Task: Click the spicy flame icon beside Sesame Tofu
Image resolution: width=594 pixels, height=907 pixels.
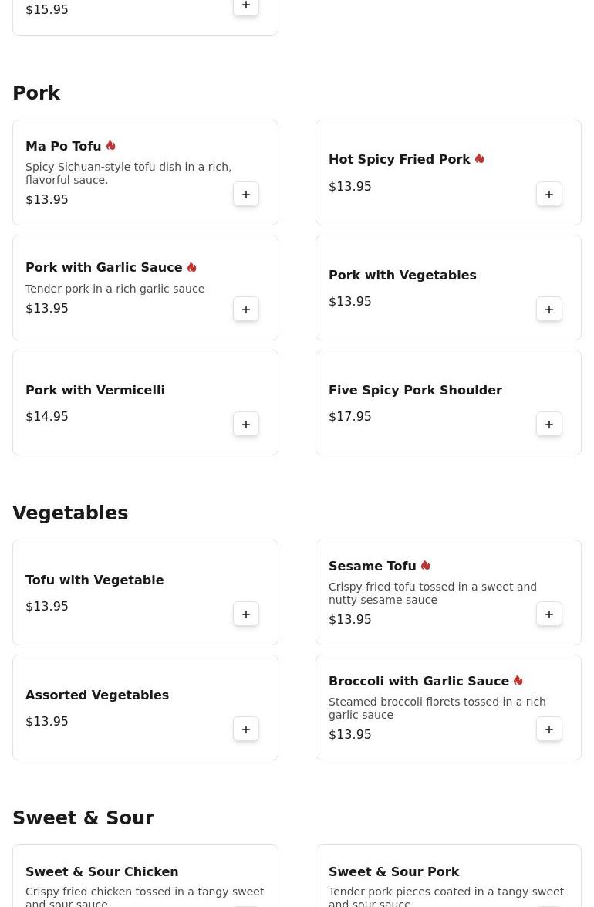Action: click(x=425, y=566)
